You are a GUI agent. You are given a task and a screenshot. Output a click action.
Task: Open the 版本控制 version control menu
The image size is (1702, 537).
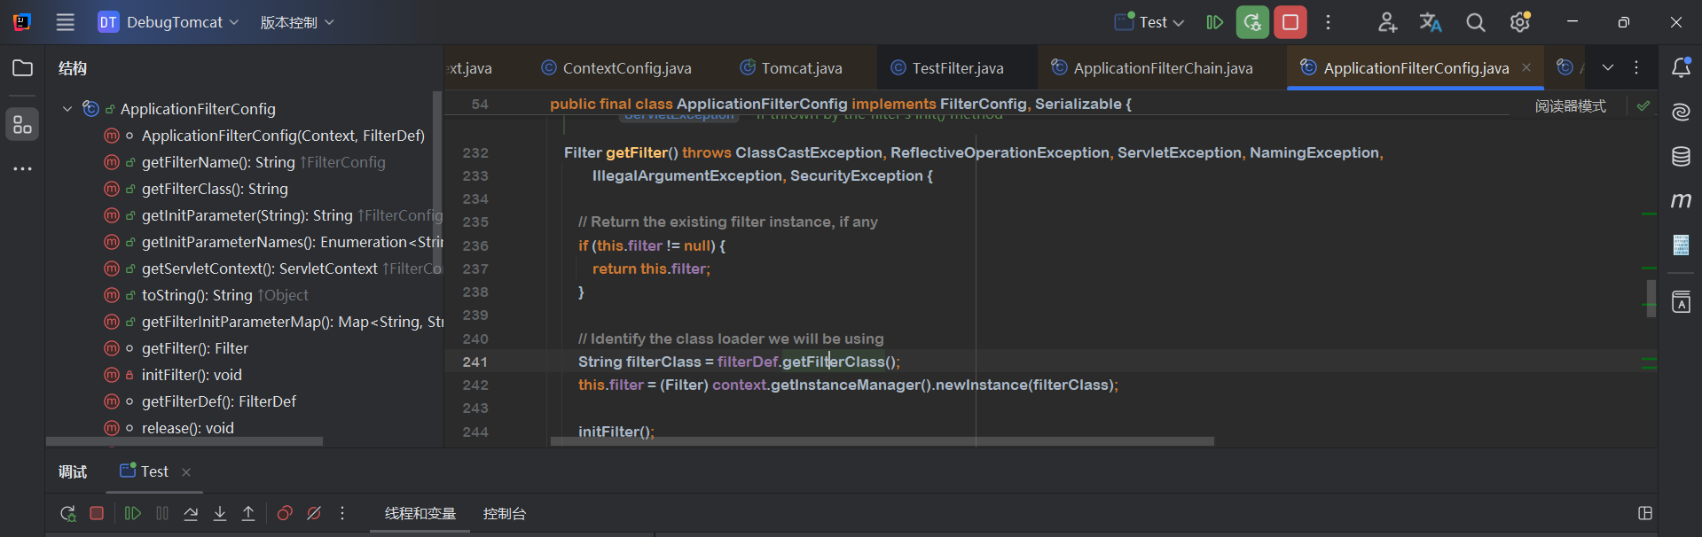click(x=296, y=23)
